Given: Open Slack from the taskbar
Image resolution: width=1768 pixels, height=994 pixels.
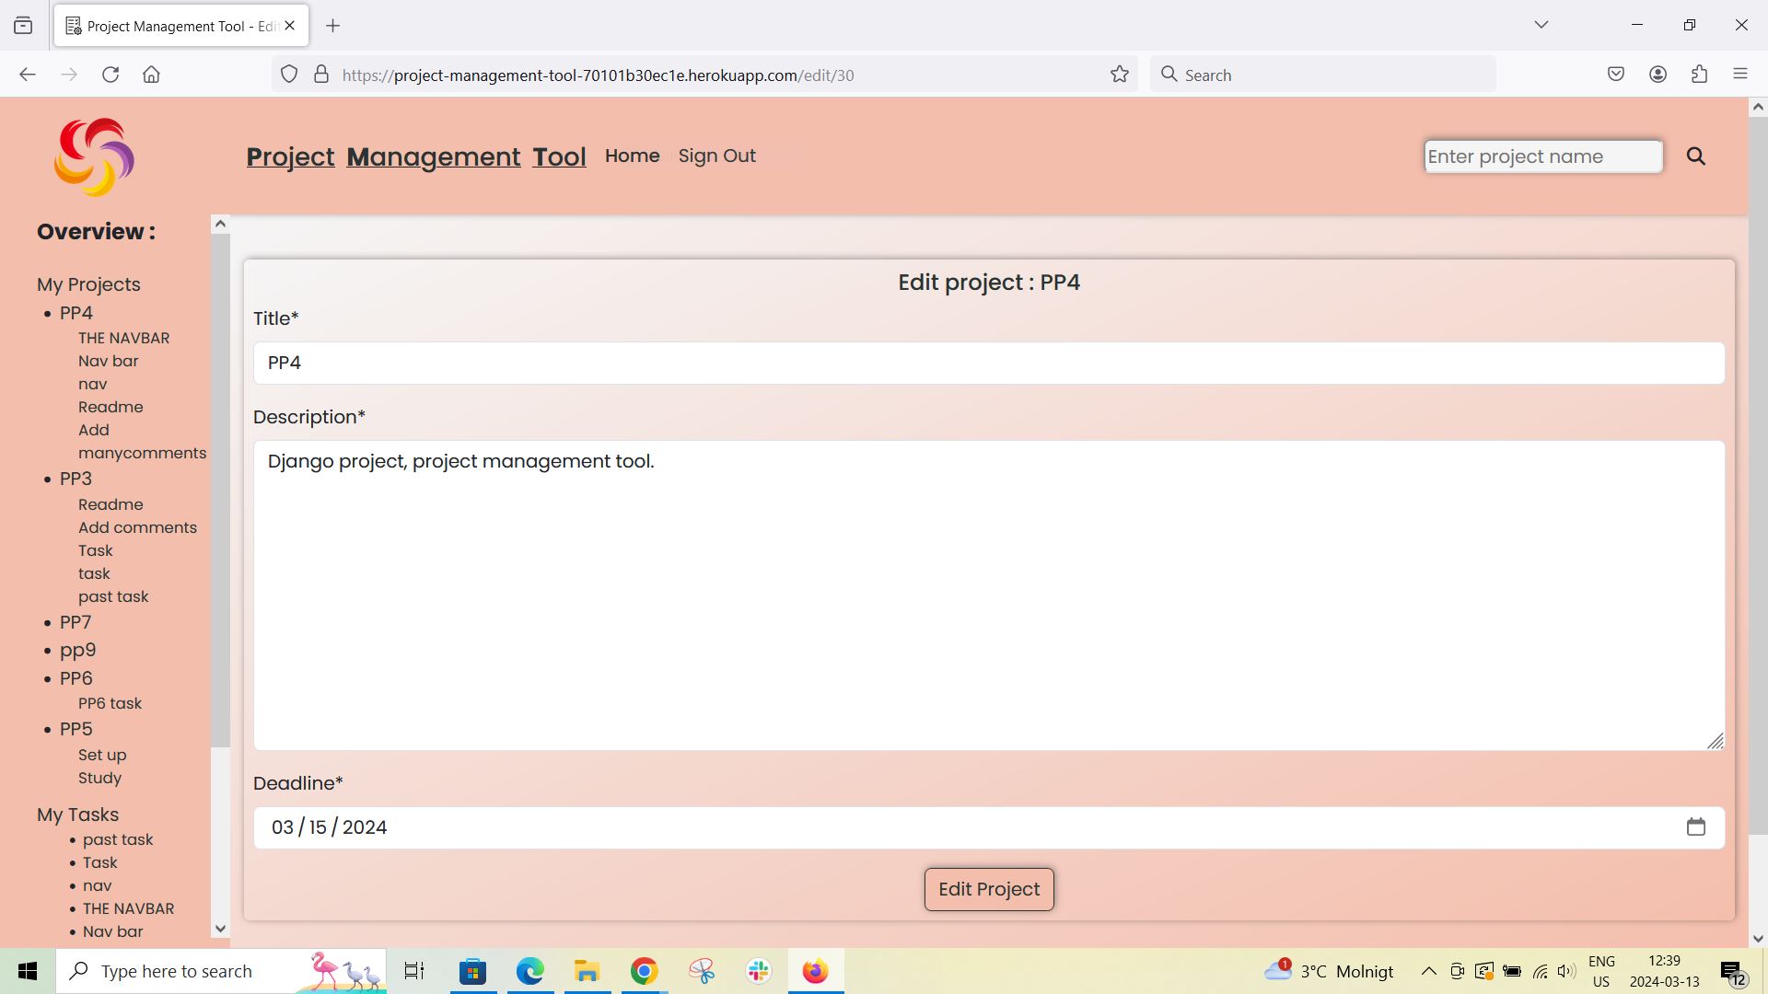Looking at the screenshot, I should point(757,970).
